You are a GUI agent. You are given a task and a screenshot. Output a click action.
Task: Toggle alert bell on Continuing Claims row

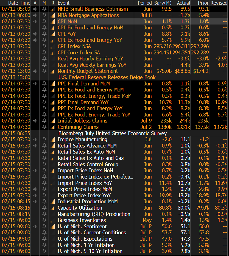point(44,127)
